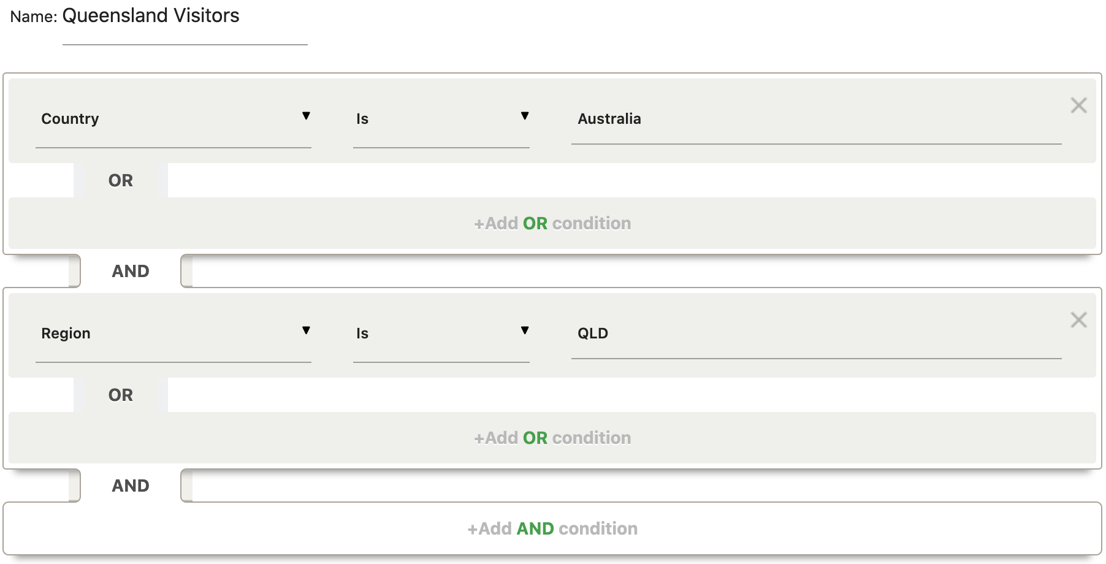Screen dimensions: 1106x564
Task: Click OR label under Region condition
Action: click(121, 395)
